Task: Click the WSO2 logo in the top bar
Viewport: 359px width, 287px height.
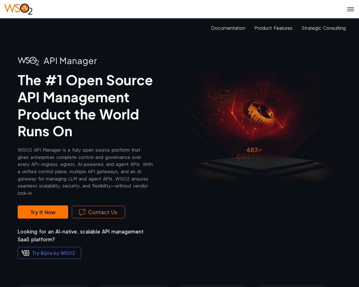Action: coord(18,9)
